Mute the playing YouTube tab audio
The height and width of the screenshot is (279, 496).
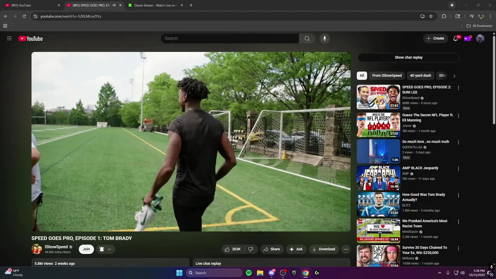coord(114,5)
